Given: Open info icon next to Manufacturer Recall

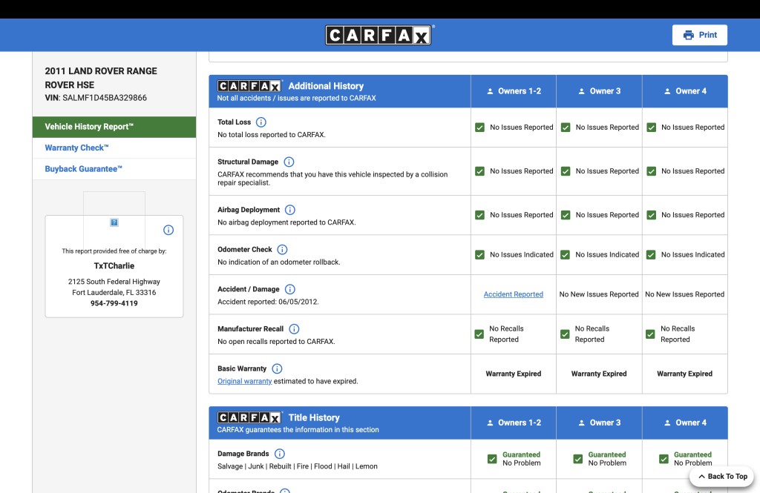Looking at the screenshot, I should click(x=294, y=329).
